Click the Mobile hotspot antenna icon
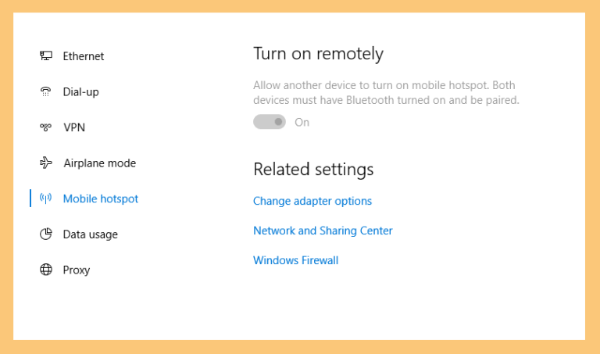600x354 pixels. 45,198
